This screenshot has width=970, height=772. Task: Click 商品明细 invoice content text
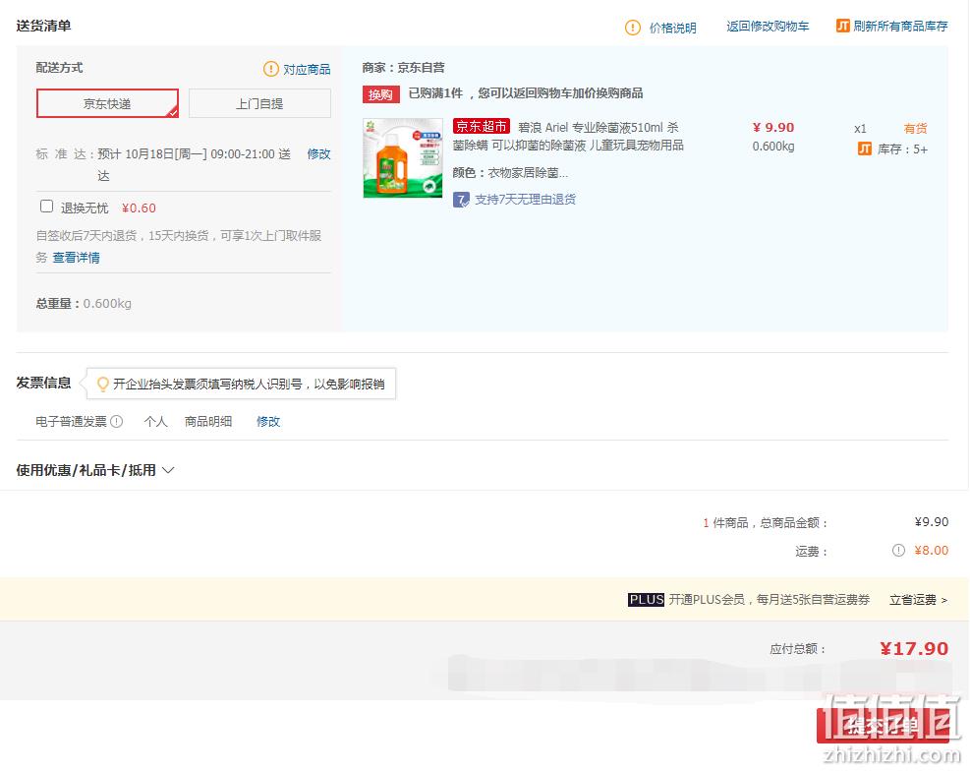point(208,422)
